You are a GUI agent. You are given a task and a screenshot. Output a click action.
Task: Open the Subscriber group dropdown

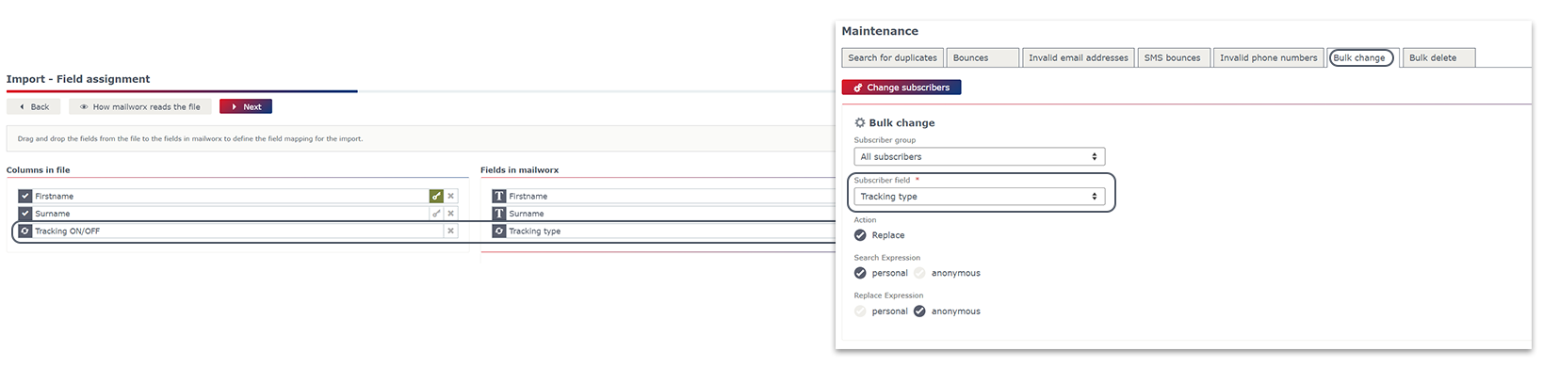pyautogui.click(x=980, y=157)
